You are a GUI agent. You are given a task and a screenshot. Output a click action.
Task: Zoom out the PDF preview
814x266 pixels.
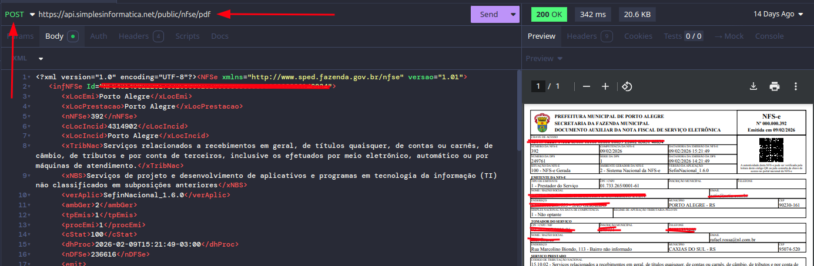(x=586, y=87)
